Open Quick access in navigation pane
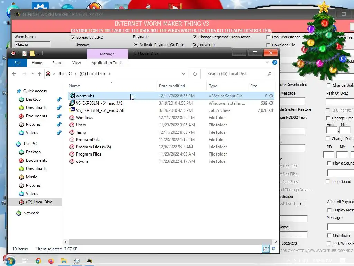 pyautogui.click(x=35, y=91)
